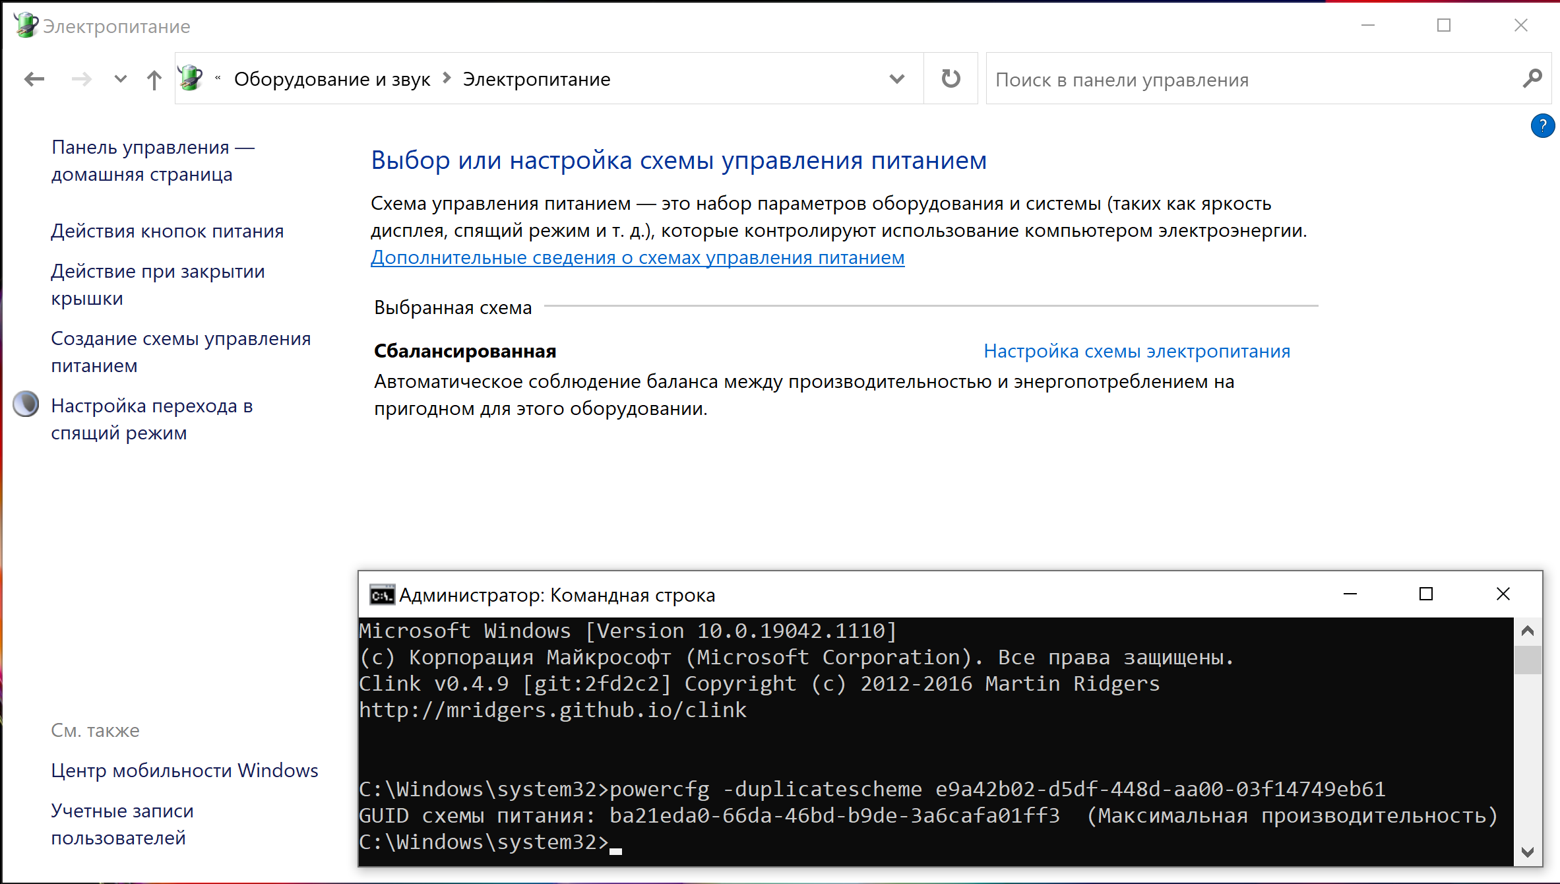Click the Command Prompt title bar icon
This screenshot has height=884, width=1560.
[382, 595]
